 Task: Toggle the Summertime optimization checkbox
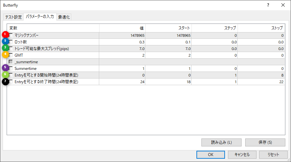11,69
